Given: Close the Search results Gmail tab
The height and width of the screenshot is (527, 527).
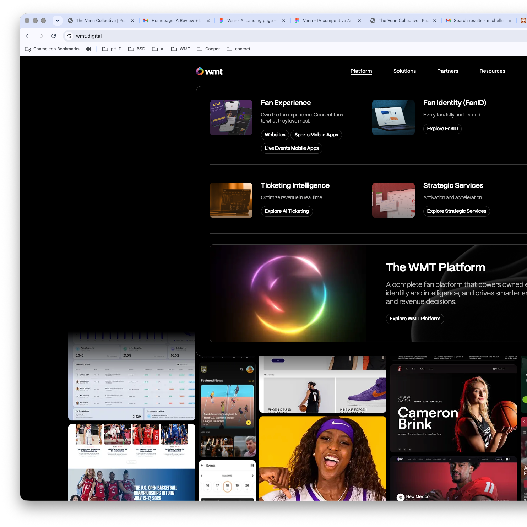Looking at the screenshot, I should coord(510,21).
